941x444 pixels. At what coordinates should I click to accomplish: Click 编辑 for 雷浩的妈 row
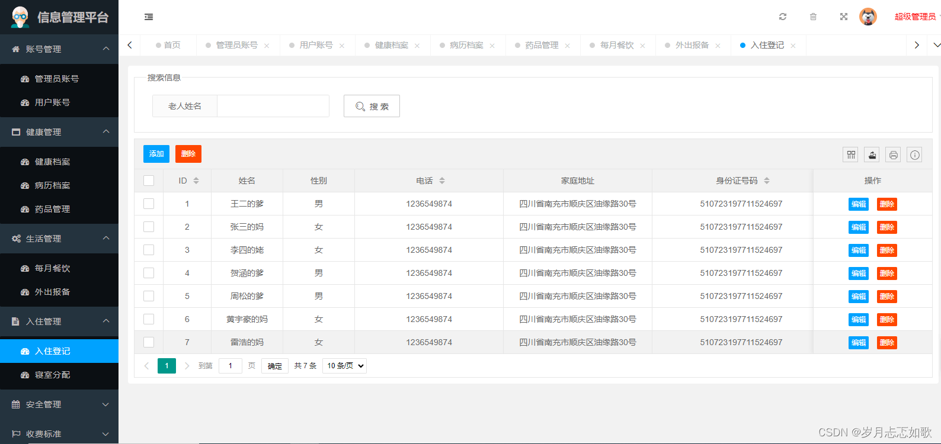tap(859, 343)
